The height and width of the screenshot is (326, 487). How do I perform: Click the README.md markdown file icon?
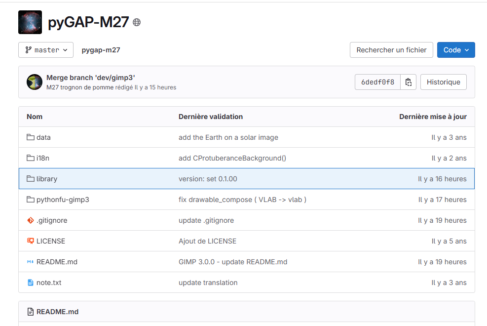pyautogui.click(x=31, y=262)
